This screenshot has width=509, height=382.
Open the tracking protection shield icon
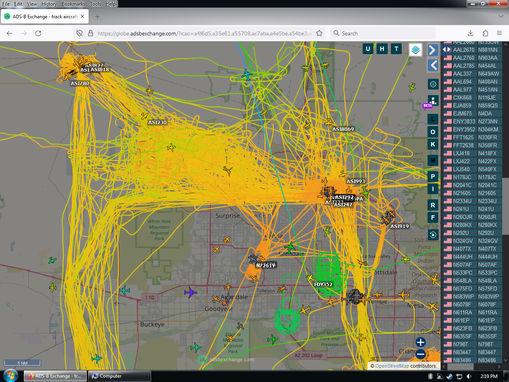(x=80, y=33)
